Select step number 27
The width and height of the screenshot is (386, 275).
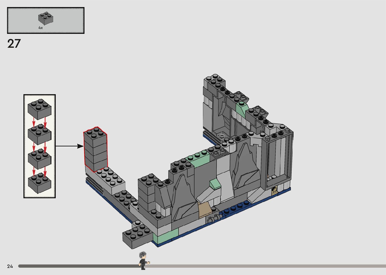coord(14,44)
